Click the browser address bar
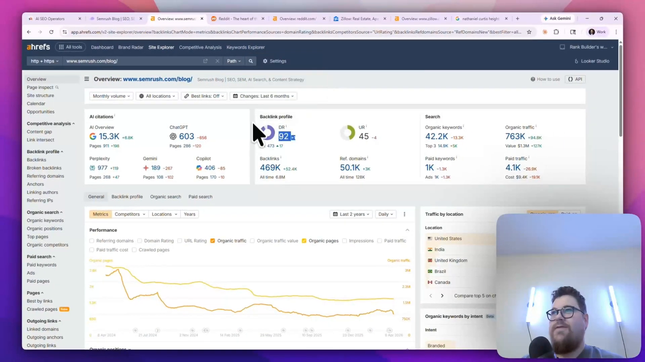The image size is (645, 362). coord(282,32)
